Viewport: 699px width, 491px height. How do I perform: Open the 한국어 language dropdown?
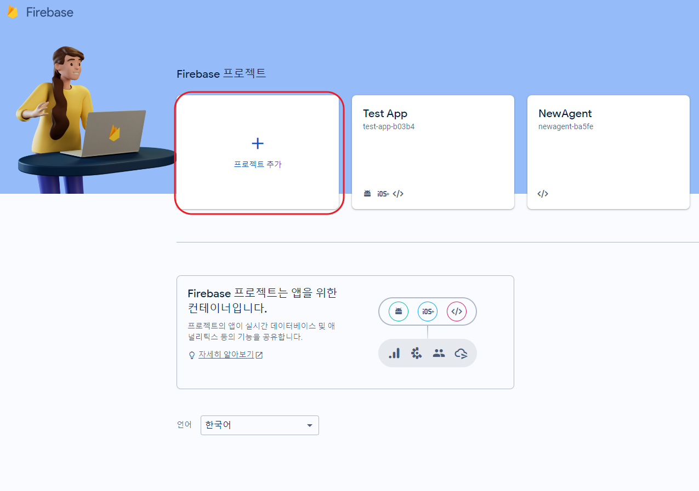260,425
